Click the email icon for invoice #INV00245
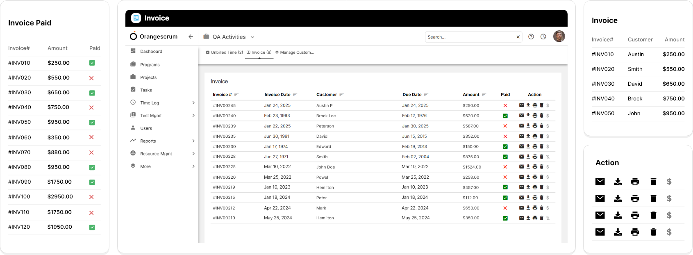The height and width of the screenshot is (255, 693). pyautogui.click(x=521, y=105)
